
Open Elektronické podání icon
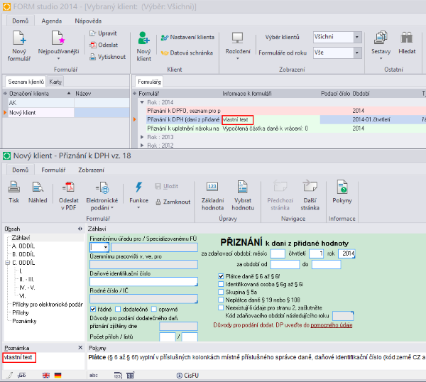(x=102, y=187)
